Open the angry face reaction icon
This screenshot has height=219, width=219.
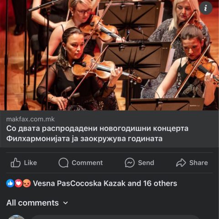[x=27, y=183]
